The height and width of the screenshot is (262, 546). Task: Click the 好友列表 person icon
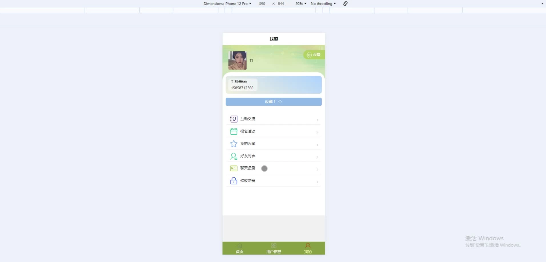point(234,156)
